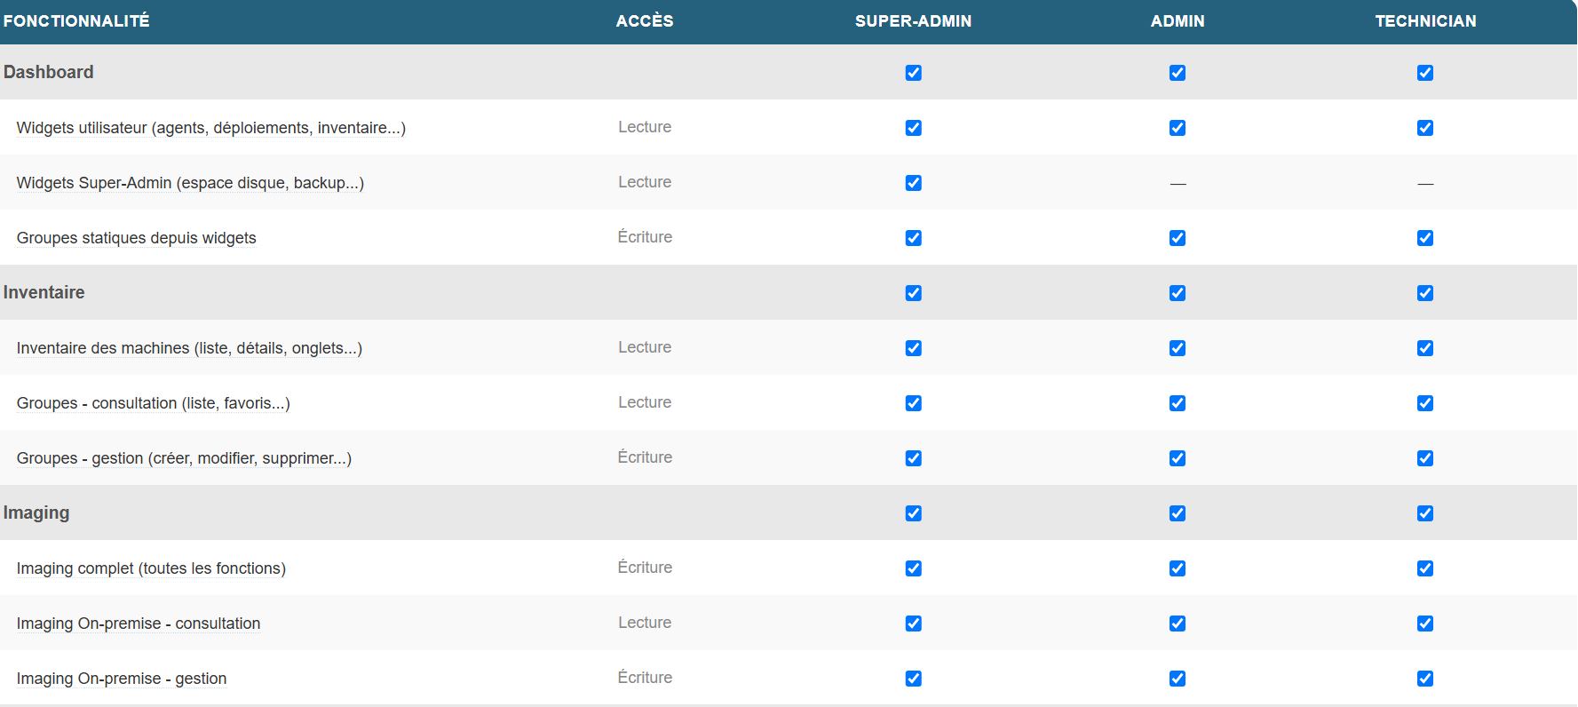Viewport: 1578px width, 707px height.
Task: Click the Technician column header
Action: click(1425, 21)
